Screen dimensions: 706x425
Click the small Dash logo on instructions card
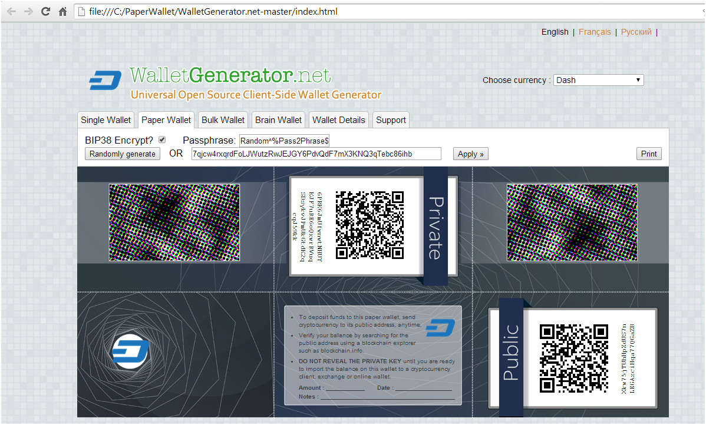pyautogui.click(x=440, y=328)
